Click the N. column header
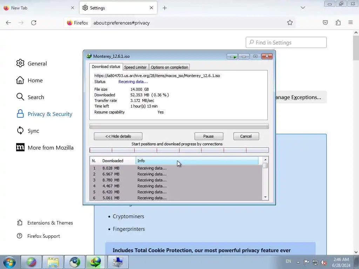The width and height of the screenshot is (359, 269). 95,161
